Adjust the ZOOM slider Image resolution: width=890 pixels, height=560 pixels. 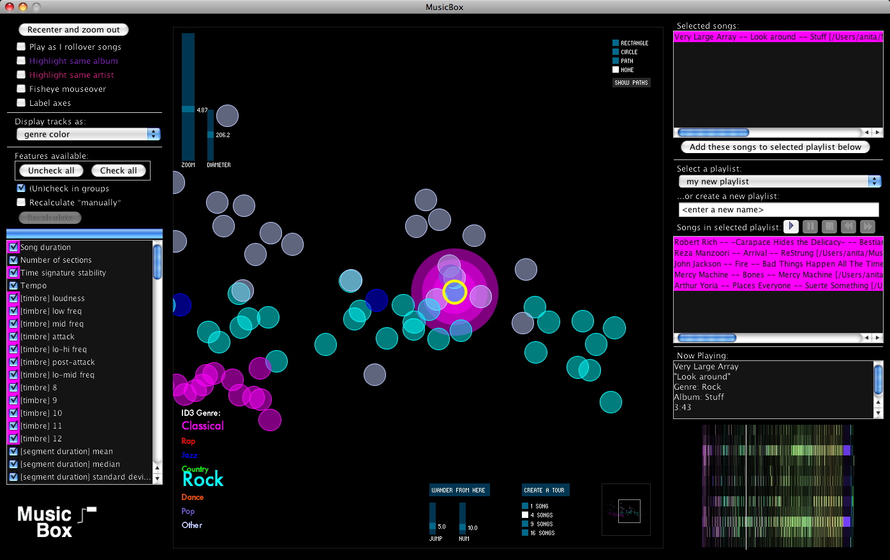pyautogui.click(x=188, y=109)
